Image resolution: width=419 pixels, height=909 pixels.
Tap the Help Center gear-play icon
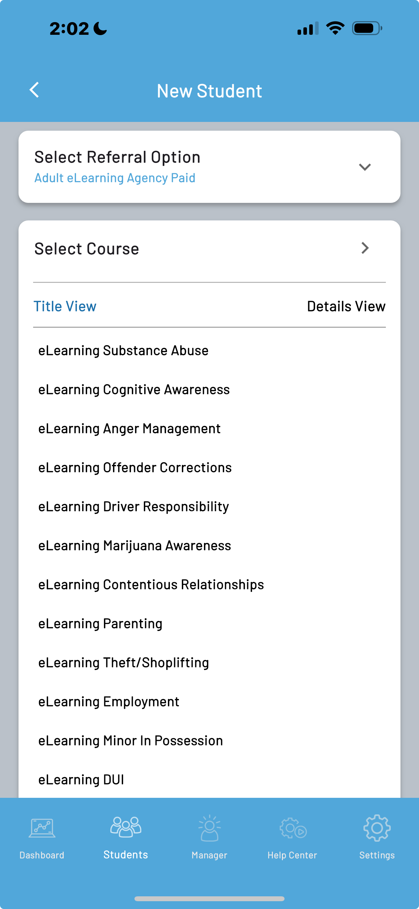pos(293,827)
